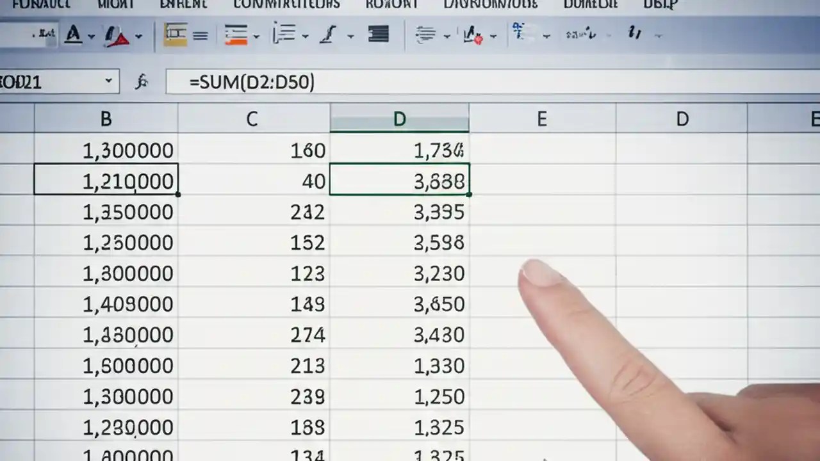Open the Formulas menu
Viewport: 820px width, 461px height.
click(x=42, y=5)
